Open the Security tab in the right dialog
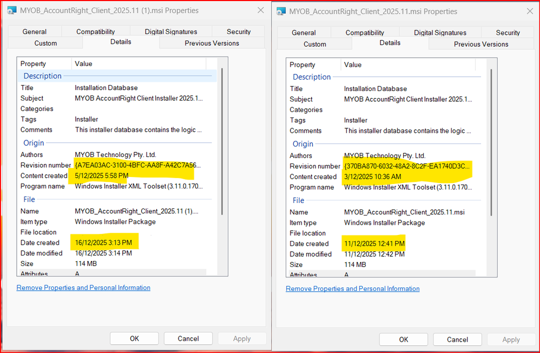The height and width of the screenshot is (353, 540). pyautogui.click(x=508, y=32)
